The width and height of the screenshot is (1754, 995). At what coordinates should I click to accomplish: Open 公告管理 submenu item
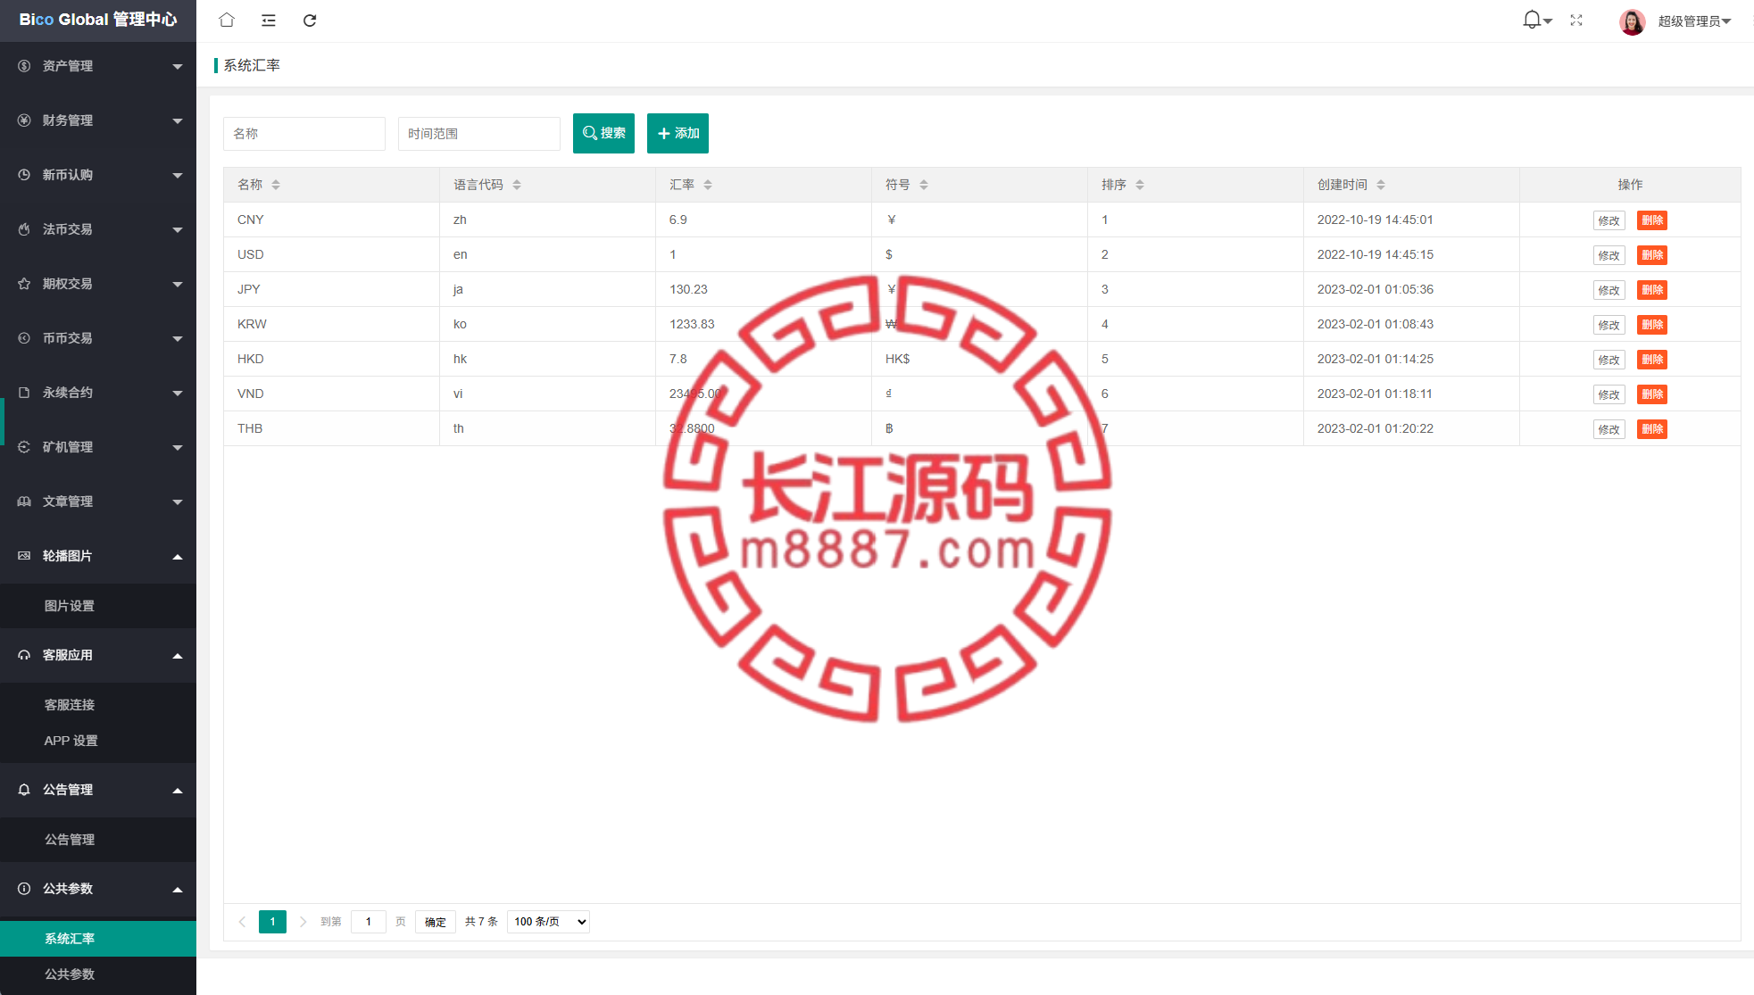tap(70, 840)
